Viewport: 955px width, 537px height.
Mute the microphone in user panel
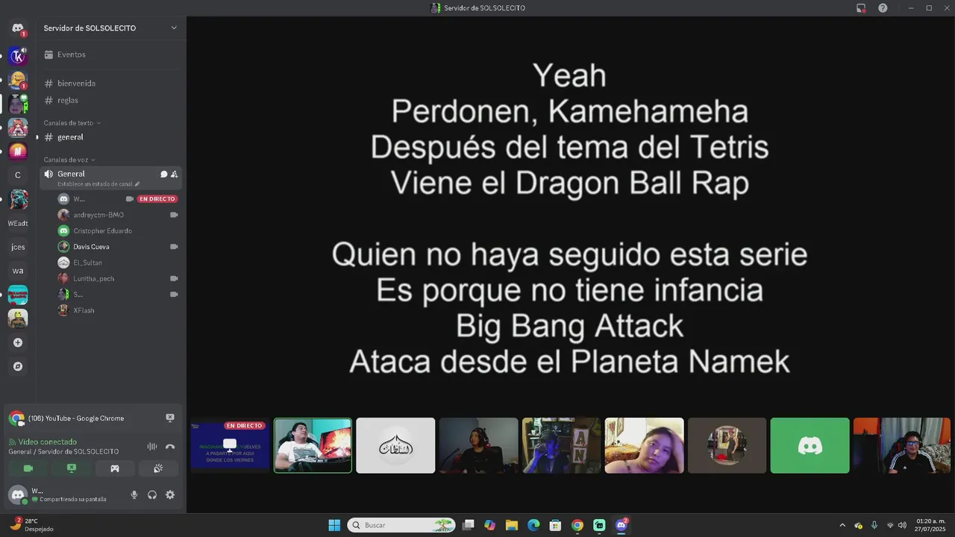coord(134,494)
